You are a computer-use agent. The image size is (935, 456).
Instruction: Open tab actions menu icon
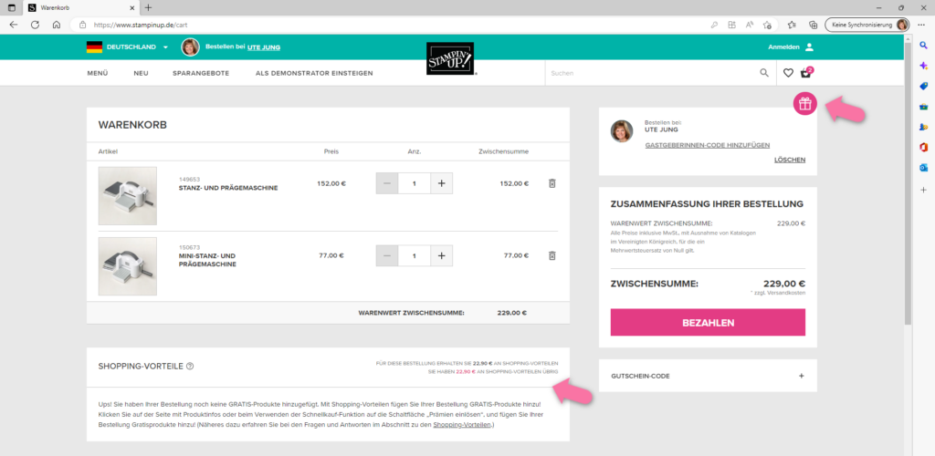pos(11,7)
